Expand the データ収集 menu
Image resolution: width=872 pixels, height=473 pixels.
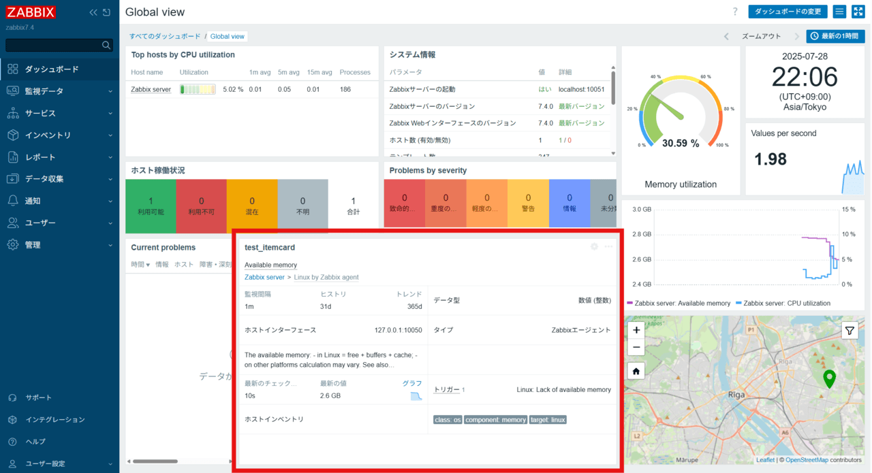(x=59, y=179)
